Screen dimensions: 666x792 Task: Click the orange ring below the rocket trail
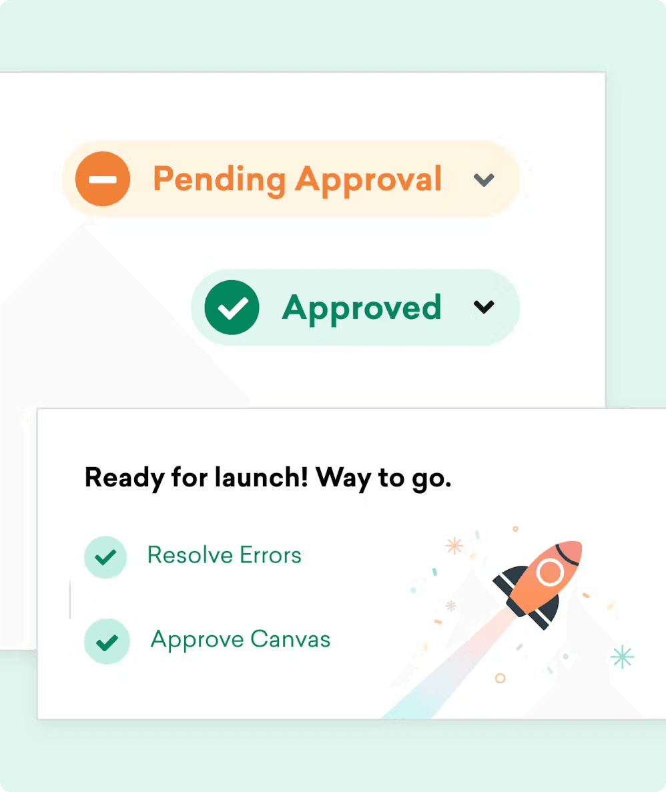tap(501, 678)
